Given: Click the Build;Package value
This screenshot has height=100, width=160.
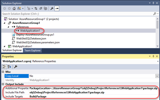Looking at the screenshot, I should (x=38, y=96).
